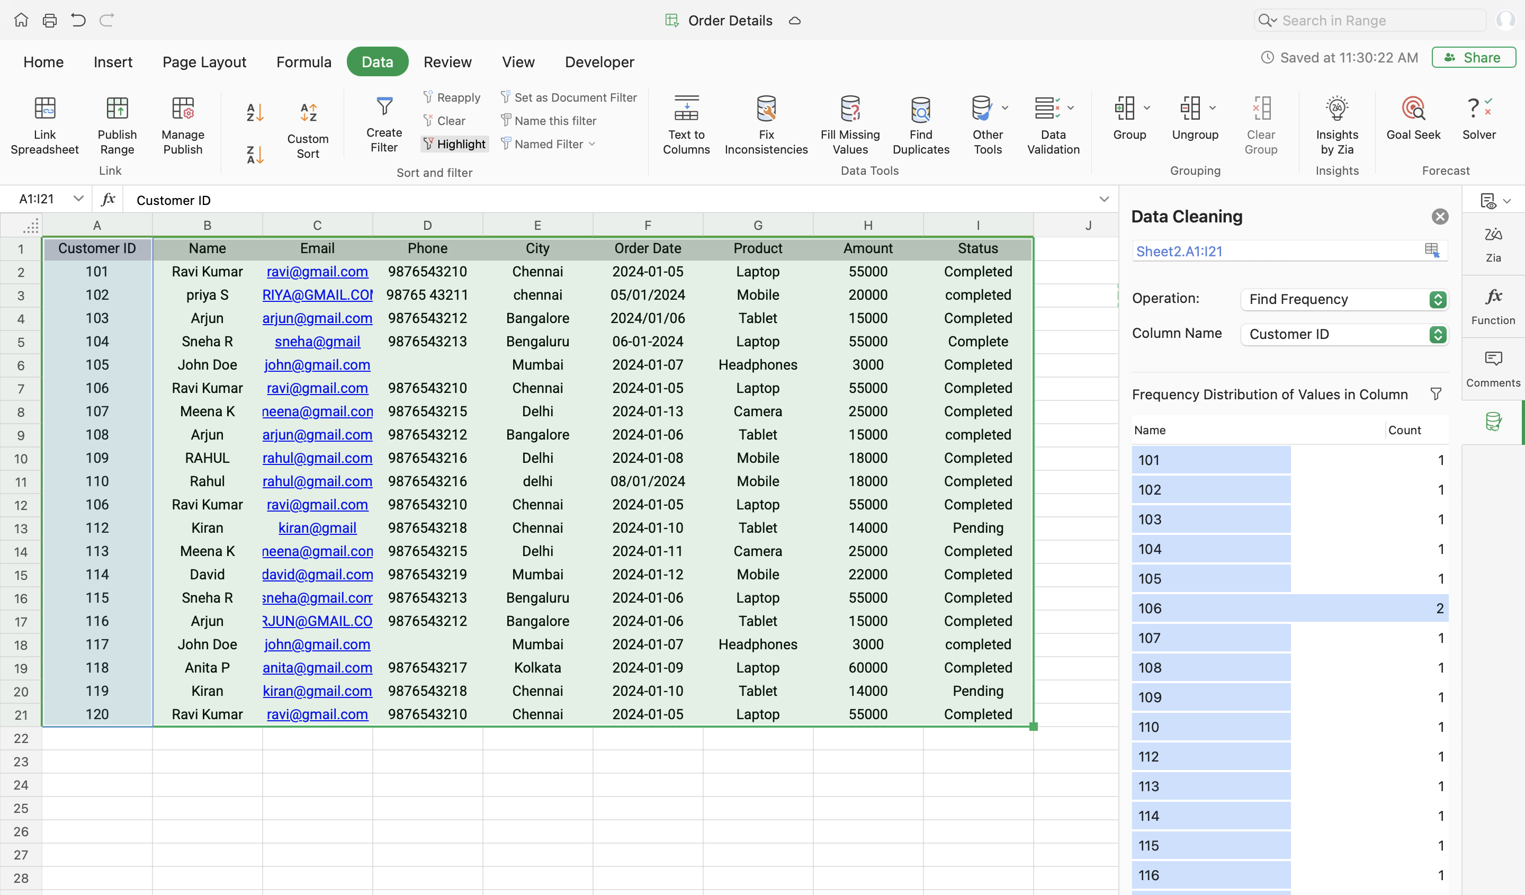Viewport: 1525px width, 895px height.
Task: Open the Column Name dropdown
Action: 1343,334
